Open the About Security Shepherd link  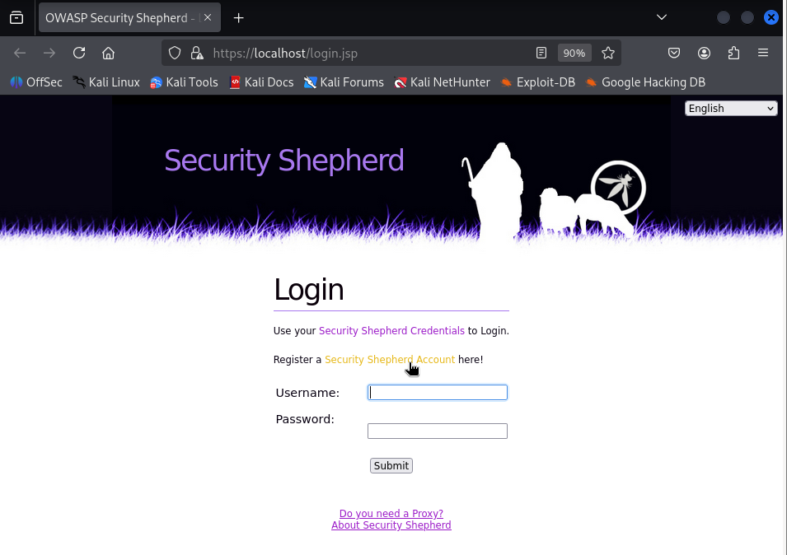[x=391, y=525]
